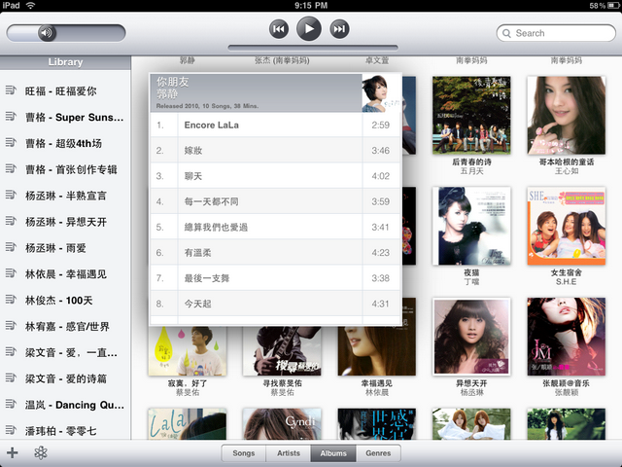Open the LaLa album cover
This screenshot has width=622, height=467.
click(x=188, y=424)
